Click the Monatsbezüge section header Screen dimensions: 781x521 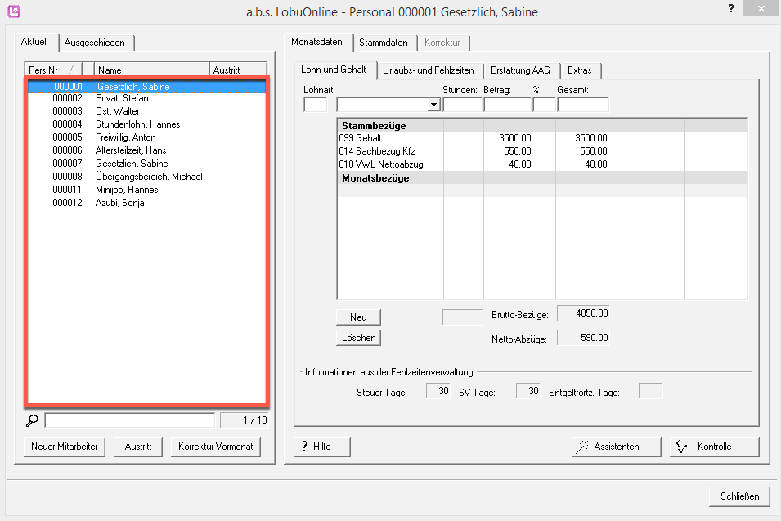pyautogui.click(x=542, y=177)
